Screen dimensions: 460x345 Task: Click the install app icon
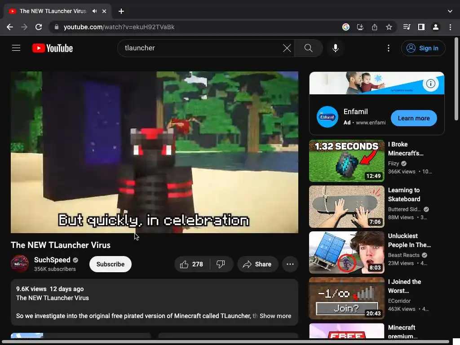tap(360, 27)
